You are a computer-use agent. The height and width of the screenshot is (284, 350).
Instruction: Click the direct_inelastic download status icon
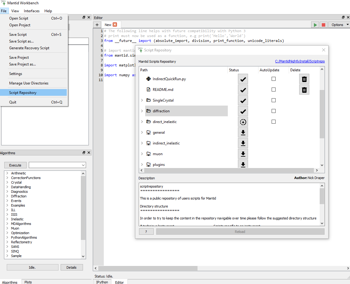(x=243, y=122)
